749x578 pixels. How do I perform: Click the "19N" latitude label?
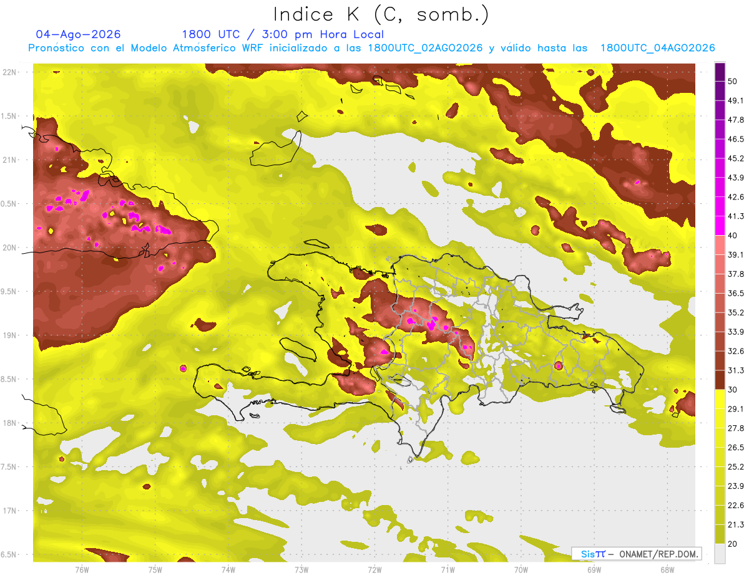tap(11, 335)
